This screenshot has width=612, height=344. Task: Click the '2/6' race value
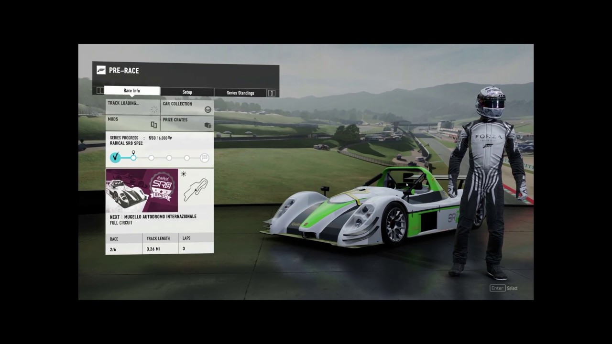tap(113, 249)
